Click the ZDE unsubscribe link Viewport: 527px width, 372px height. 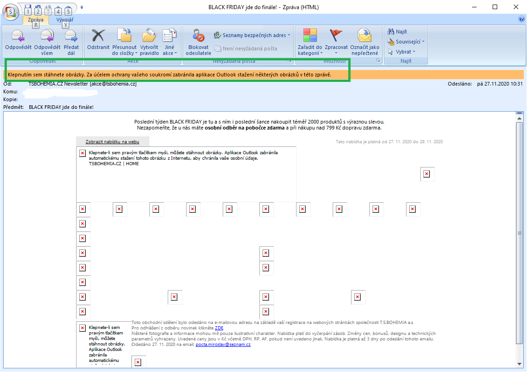click(219, 328)
